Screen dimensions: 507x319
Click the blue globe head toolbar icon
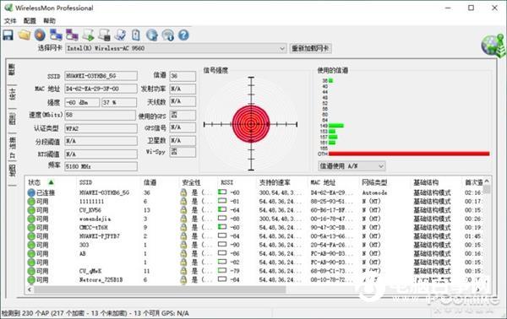pyautogui.click(x=152, y=35)
